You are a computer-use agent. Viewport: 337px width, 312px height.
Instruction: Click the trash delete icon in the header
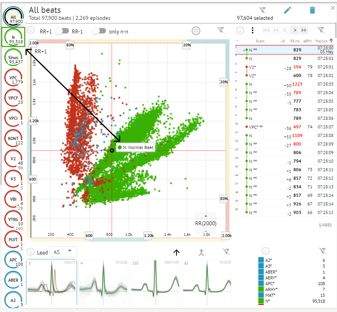tap(312, 10)
